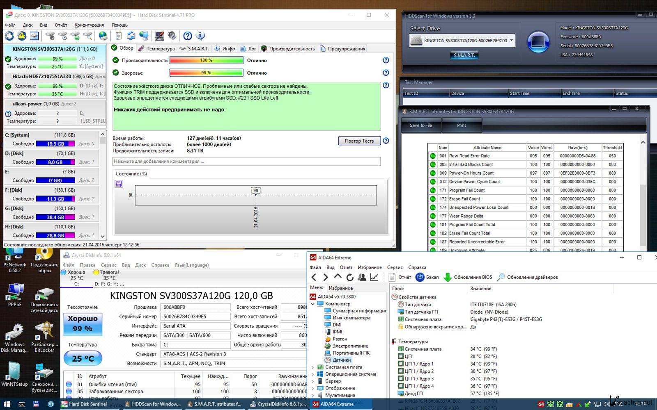Open Справка menu in AIDA64
Image resolution: width=657 pixels, height=410 pixels.
[x=417, y=267]
